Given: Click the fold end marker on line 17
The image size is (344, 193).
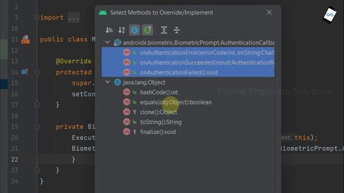Looking at the screenshot, I should 37,104.
